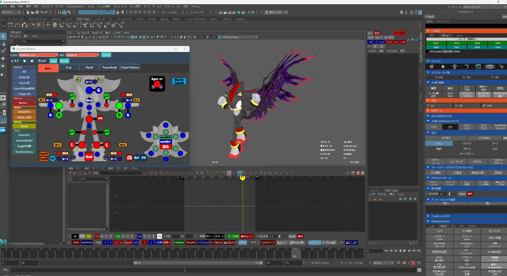Screen dimensions: 507x276
Task: Open the NS shadow namespace dropdown
Action: point(82,55)
